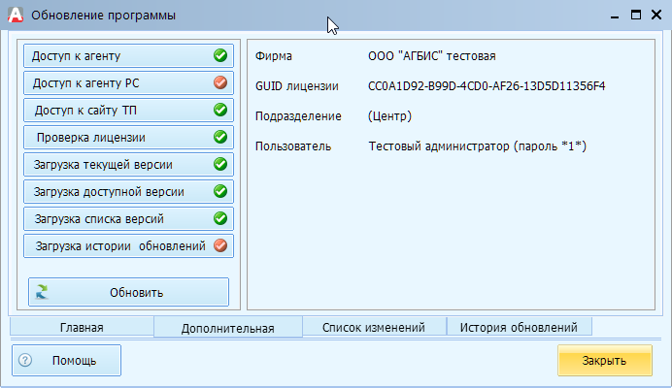Select the Загрузка текущей версии check button
The image size is (672, 388).
click(x=128, y=164)
